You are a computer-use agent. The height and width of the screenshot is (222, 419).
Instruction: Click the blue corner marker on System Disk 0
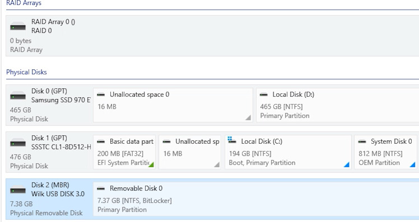tap(412, 164)
